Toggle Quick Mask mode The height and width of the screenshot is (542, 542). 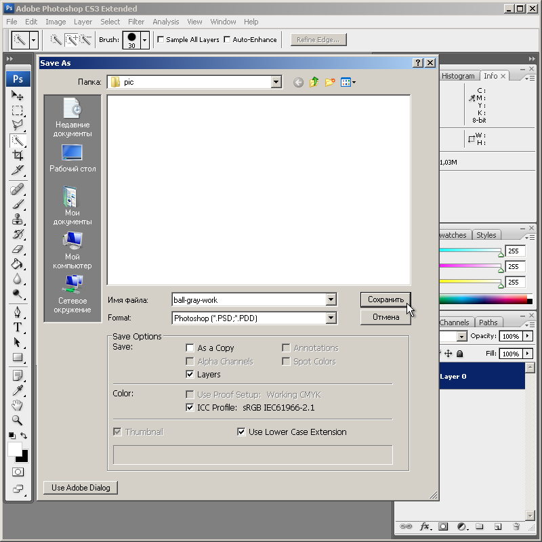18,472
